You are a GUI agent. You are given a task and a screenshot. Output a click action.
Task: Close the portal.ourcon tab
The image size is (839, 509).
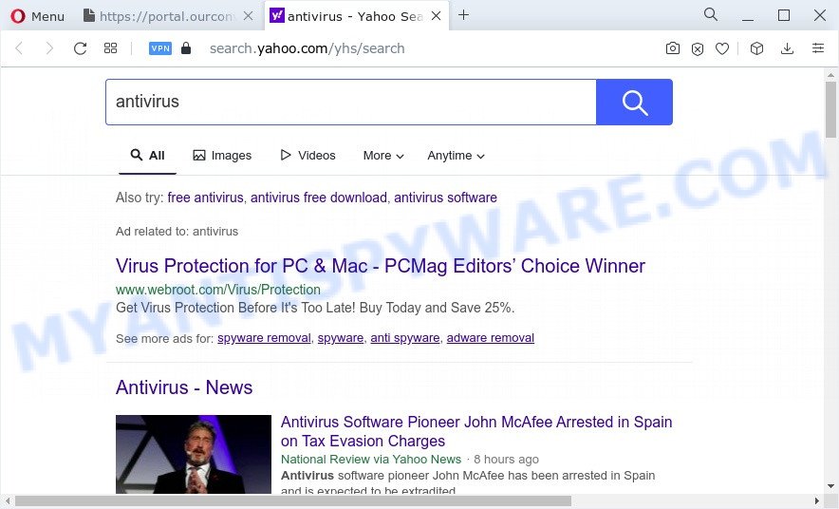[249, 16]
